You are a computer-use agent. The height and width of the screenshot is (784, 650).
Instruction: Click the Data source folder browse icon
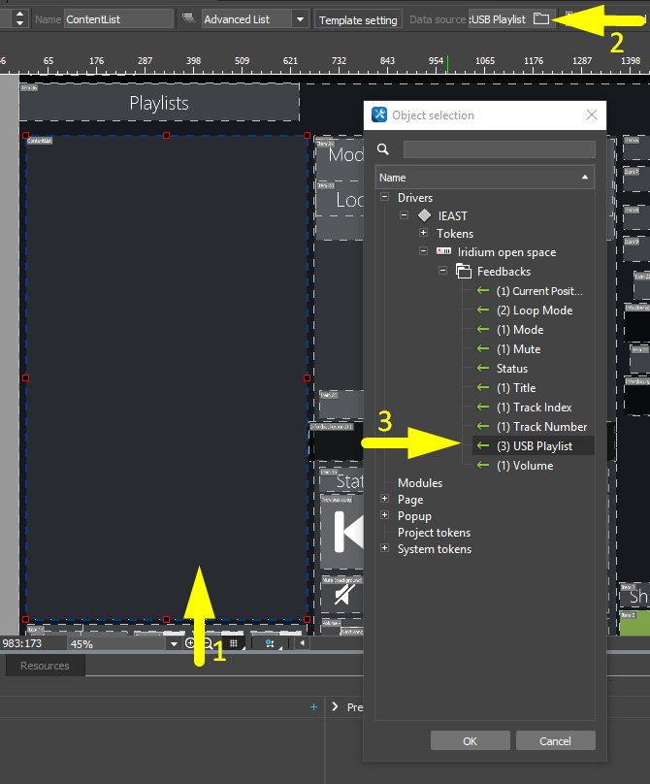541,19
